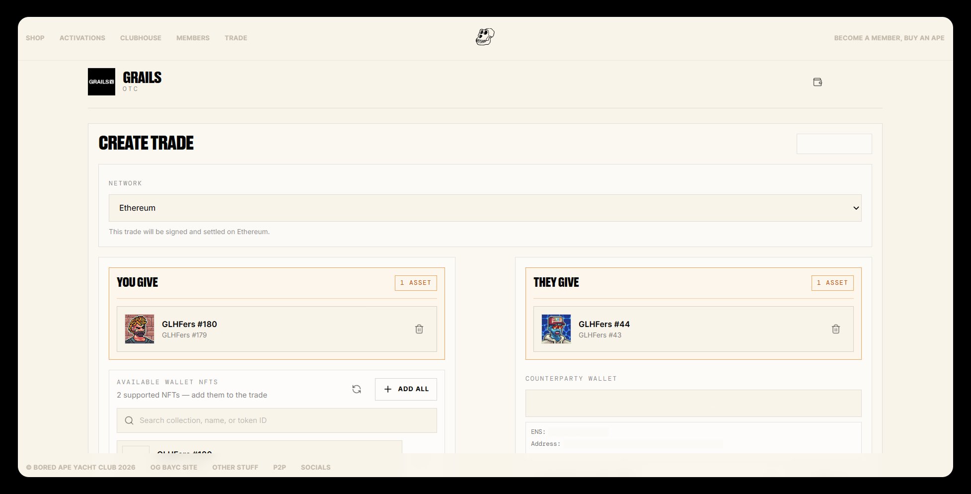The image size is (971, 494).
Task: Select the Trade menu item
Action: click(236, 38)
